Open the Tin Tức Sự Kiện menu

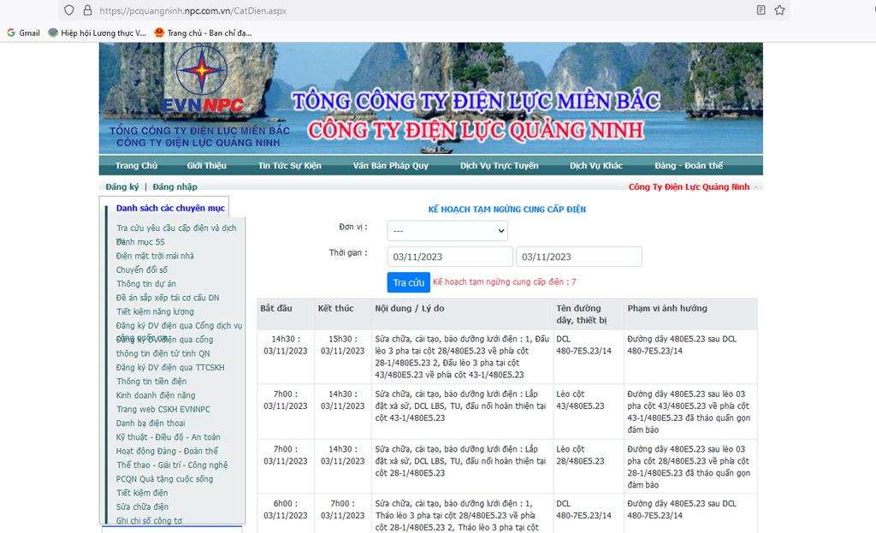(x=289, y=165)
